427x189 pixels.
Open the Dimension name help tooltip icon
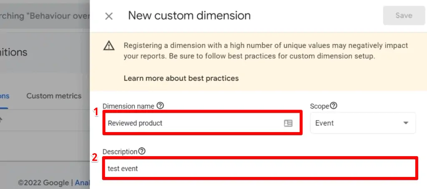[160, 106]
